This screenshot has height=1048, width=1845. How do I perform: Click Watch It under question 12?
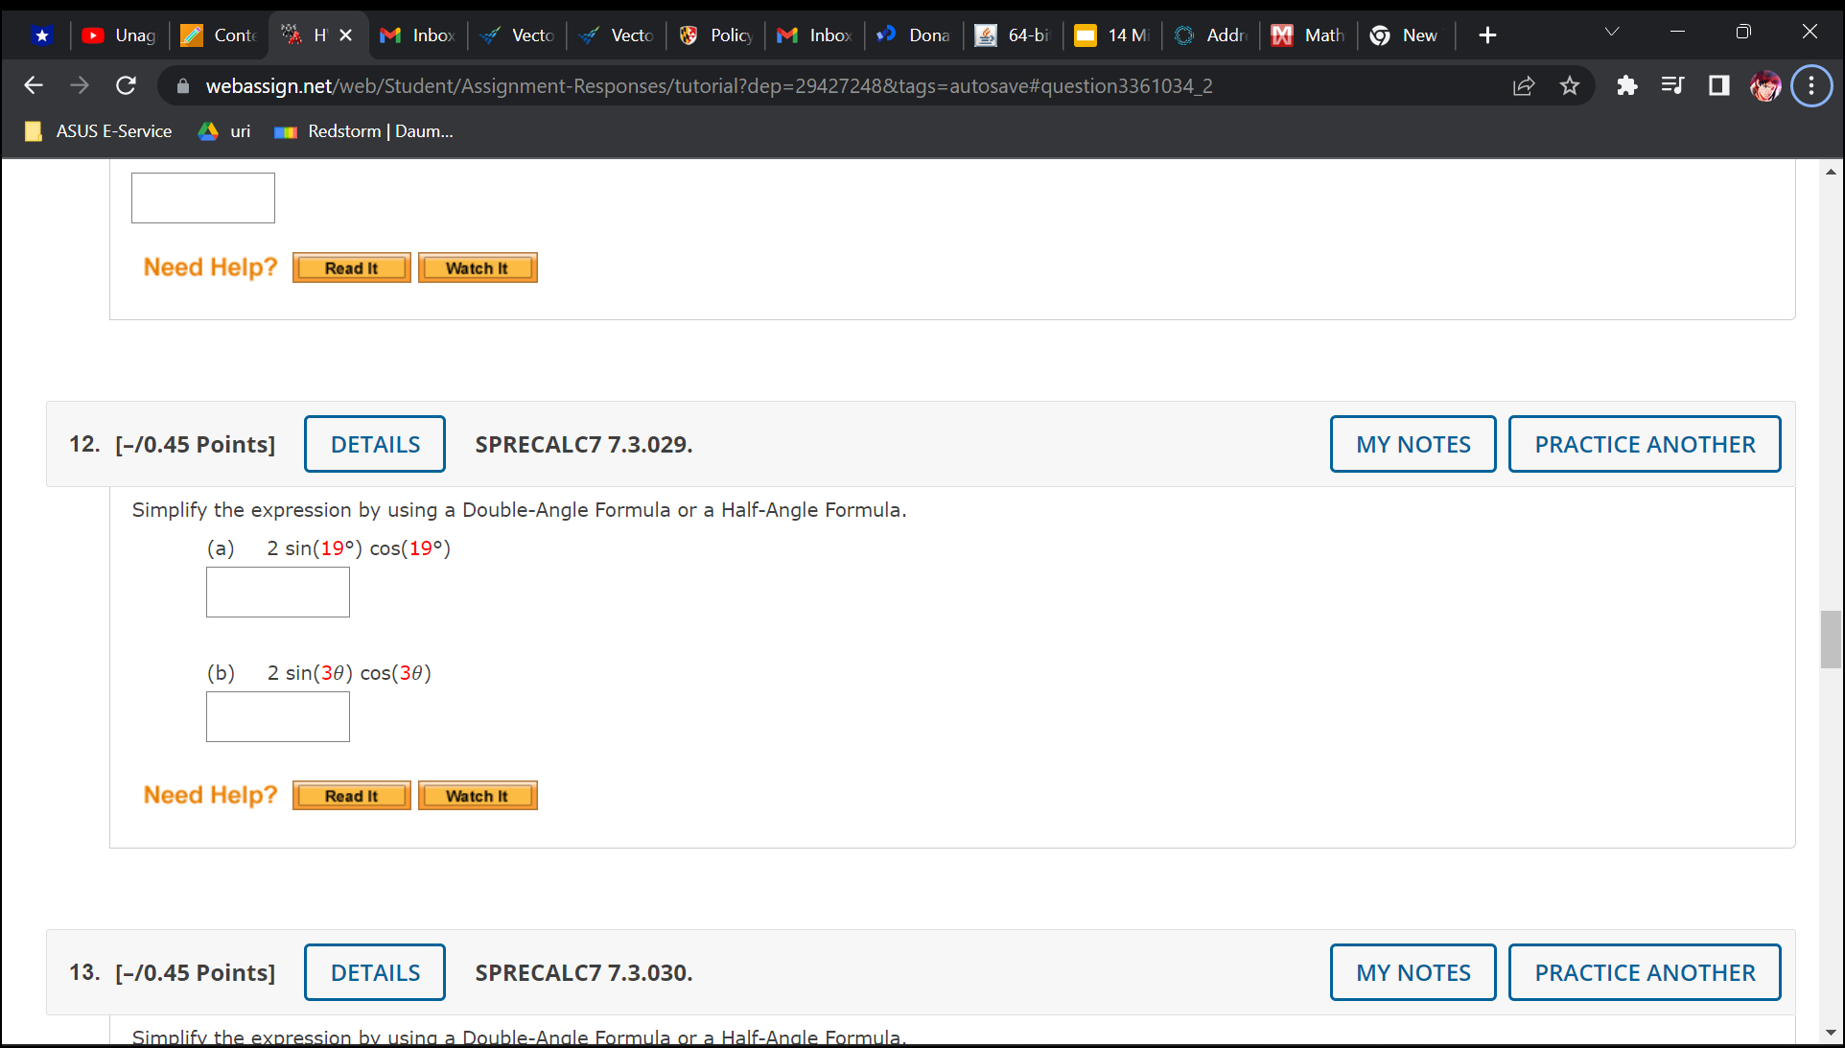point(478,796)
